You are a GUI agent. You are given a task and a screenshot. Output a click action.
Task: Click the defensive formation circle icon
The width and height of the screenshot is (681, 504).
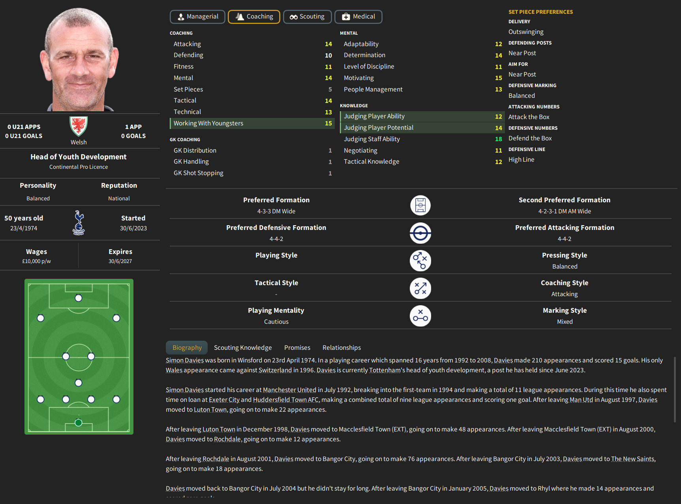420,233
